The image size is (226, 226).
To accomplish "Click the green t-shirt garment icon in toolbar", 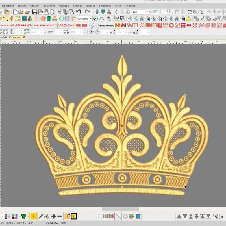I will tap(49, 19).
